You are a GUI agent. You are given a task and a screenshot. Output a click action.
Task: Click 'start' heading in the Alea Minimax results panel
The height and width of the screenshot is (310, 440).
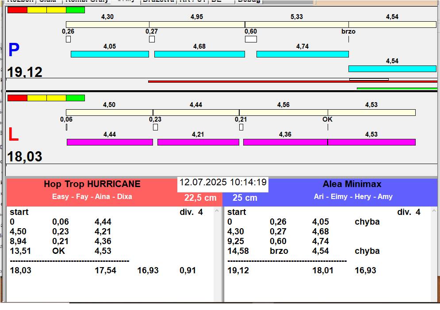[237, 212]
